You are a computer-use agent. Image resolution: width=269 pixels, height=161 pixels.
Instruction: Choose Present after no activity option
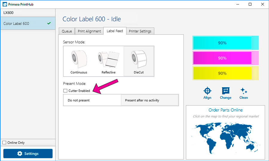coord(150,100)
